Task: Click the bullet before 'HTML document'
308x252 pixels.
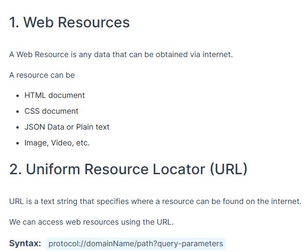Action: (18, 96)
